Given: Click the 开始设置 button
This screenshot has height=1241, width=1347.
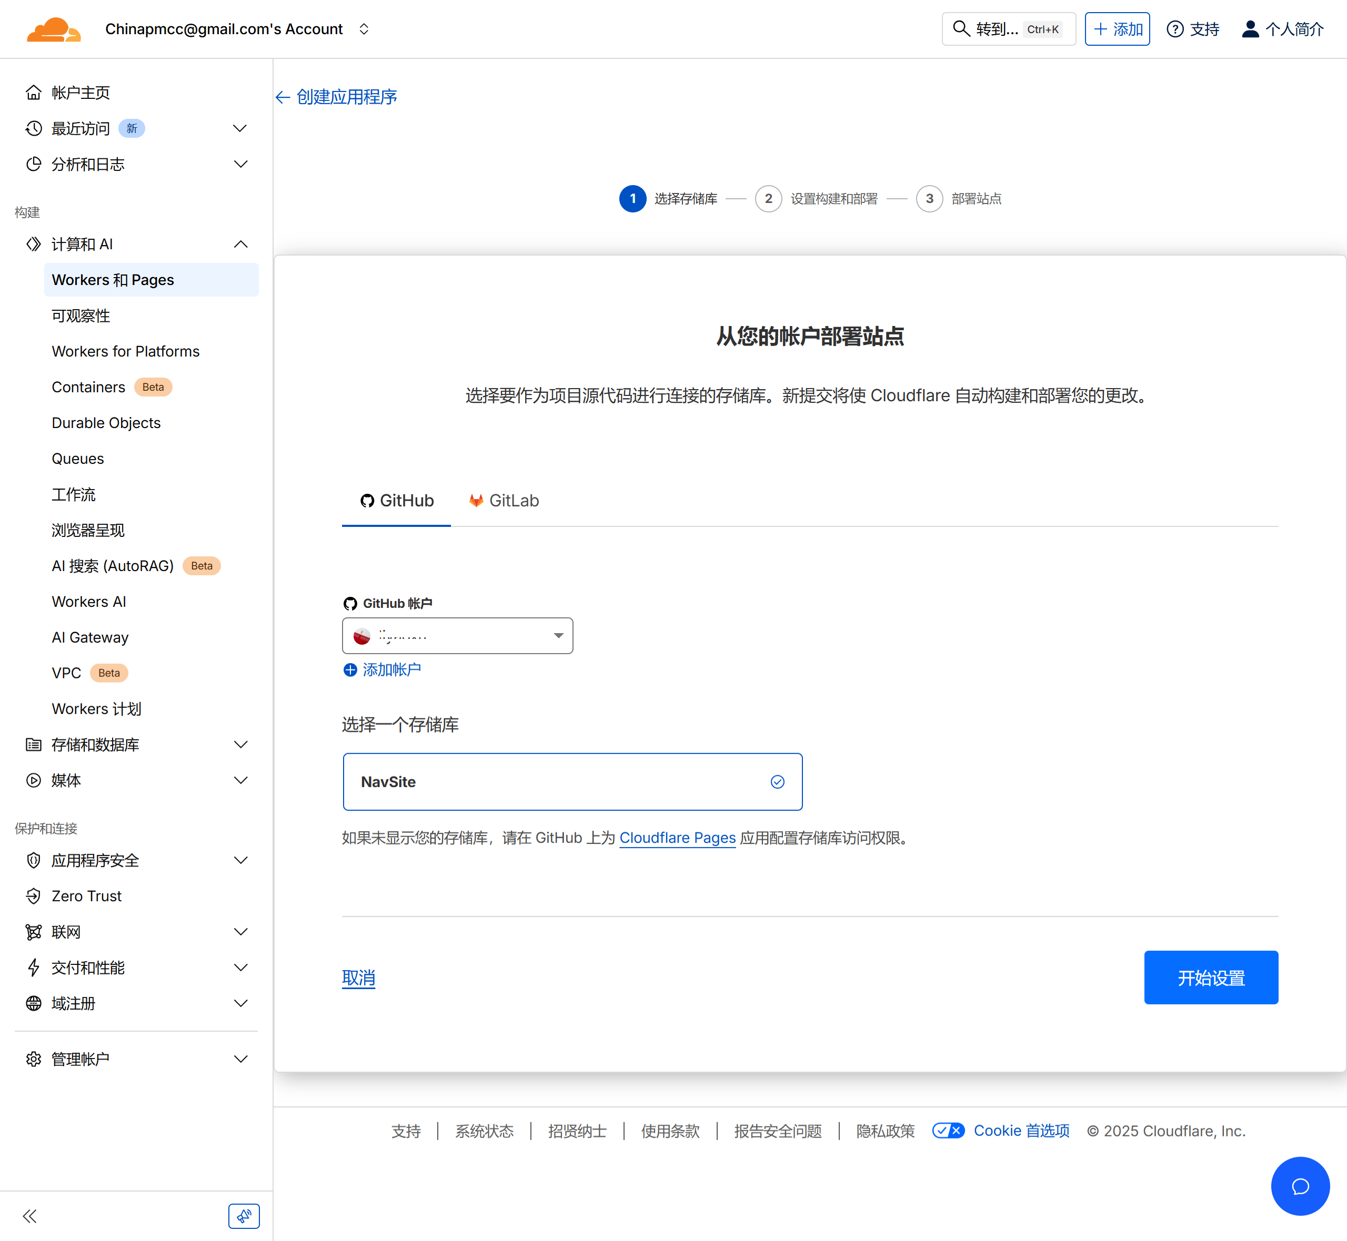Looking at the screenshot, I should (x=1211, y=977).
